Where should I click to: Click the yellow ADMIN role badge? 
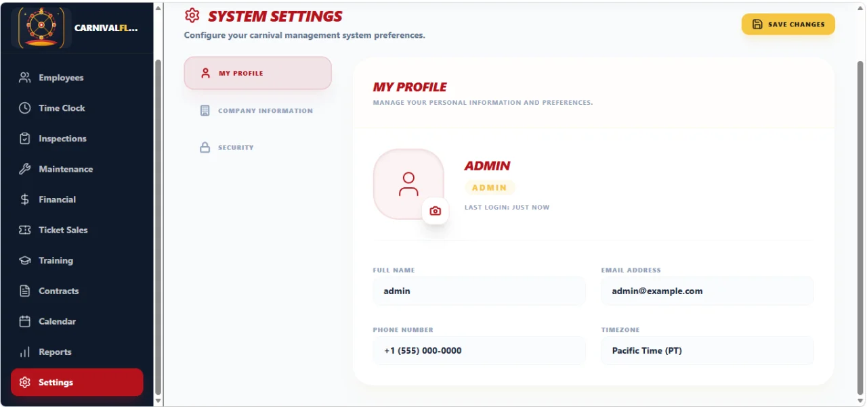pyautogui.click(x=490, y=187)
